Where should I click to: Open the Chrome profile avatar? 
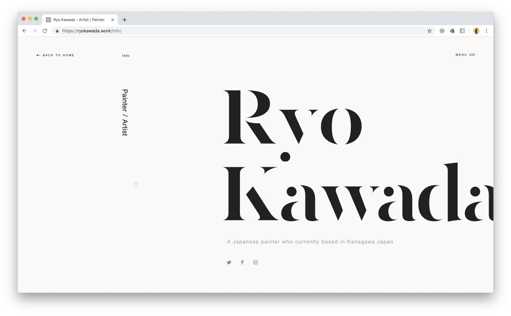[x=476, y=31]
